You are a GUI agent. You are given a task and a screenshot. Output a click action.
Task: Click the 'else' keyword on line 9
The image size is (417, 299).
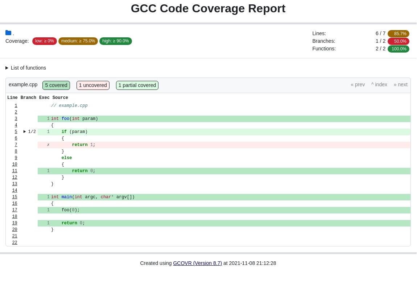point(66,158)
